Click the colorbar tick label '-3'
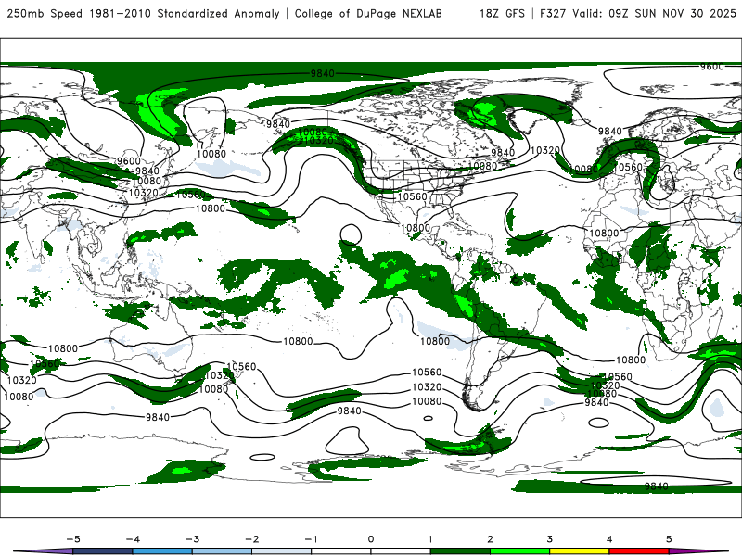The image size is (742, 556). pyautogui.click(x=192, y=539)
